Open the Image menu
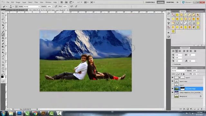The image size is (206, 116). [x=18, y=2]
